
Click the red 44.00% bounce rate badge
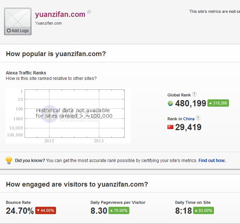click(46, 210)
